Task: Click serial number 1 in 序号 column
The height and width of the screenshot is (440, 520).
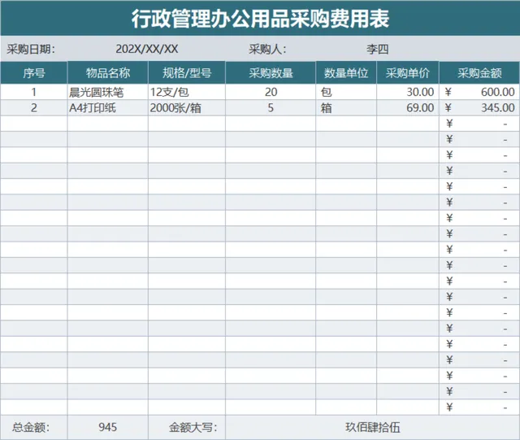Action: 34,92
